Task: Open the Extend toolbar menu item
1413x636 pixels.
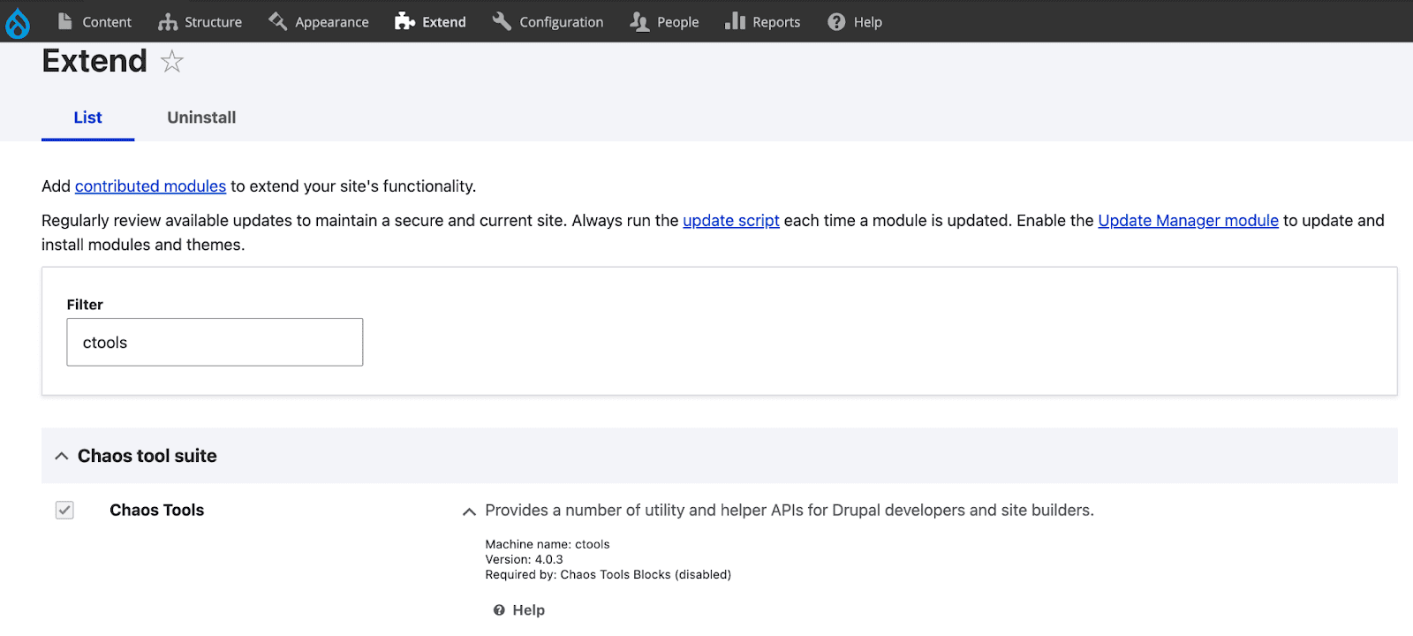Action: [431, 21]
